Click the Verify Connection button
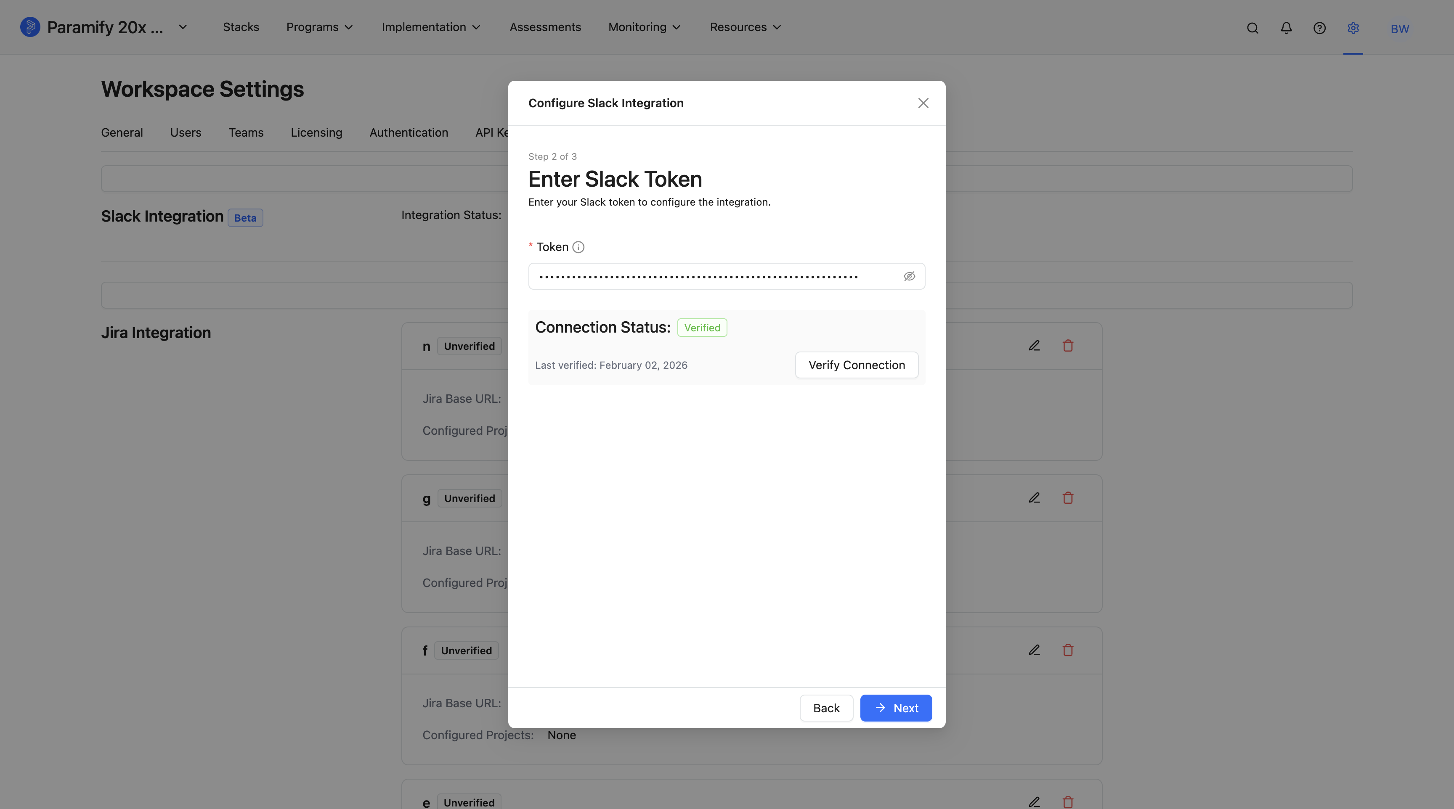 tap(857, 365)
